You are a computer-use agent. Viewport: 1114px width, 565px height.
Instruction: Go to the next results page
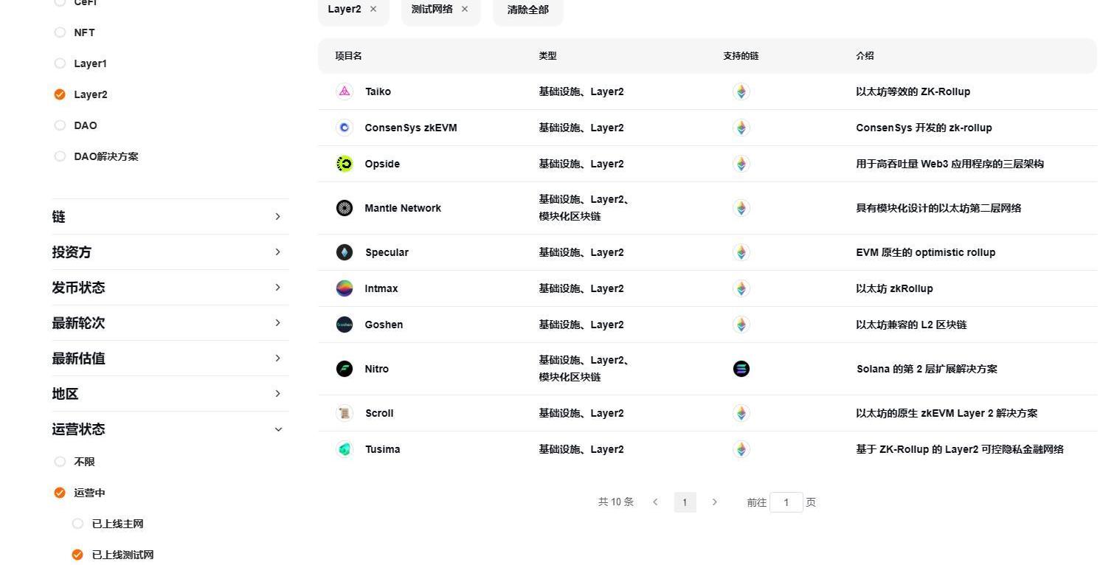click(x=714, y=502)
